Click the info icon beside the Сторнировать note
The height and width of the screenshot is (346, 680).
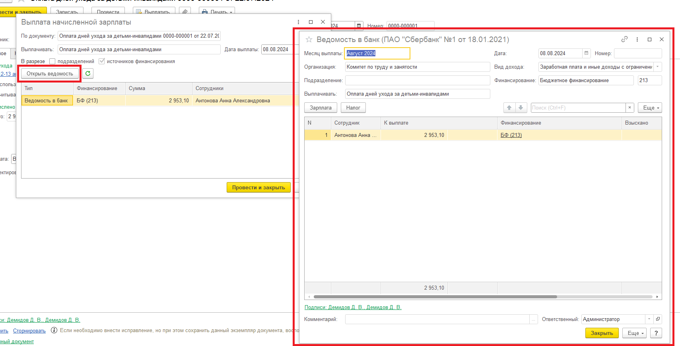pos(54,330)
